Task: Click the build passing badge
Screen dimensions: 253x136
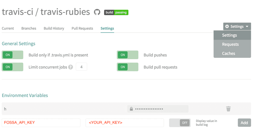Action: (x=116, y=12)
